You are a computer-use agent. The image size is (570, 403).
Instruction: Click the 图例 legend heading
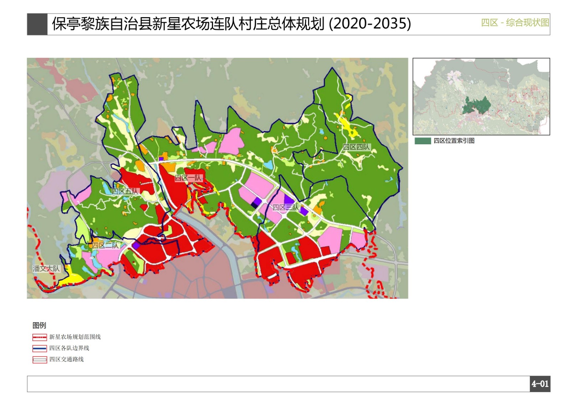pyautogui.click(x=39, y=325)
